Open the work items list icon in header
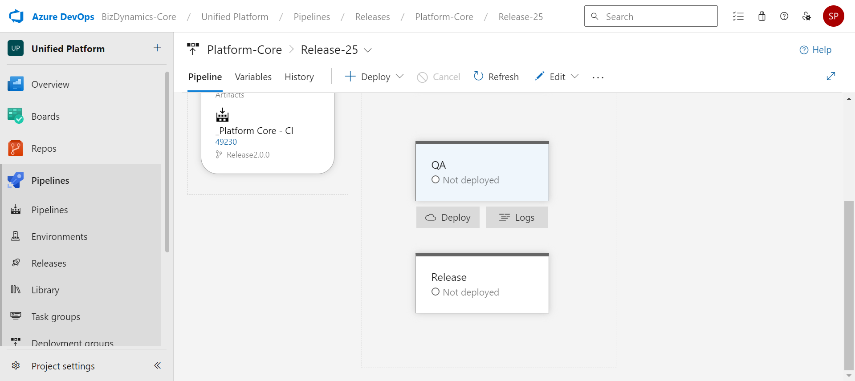Image resolution: width=855 pixels, height=381 pixels. point(738,16)
